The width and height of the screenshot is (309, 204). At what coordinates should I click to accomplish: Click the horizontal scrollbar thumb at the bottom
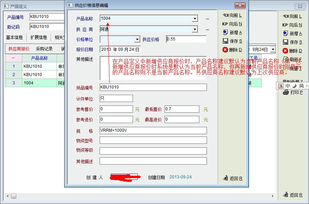(x=14, y=196)
